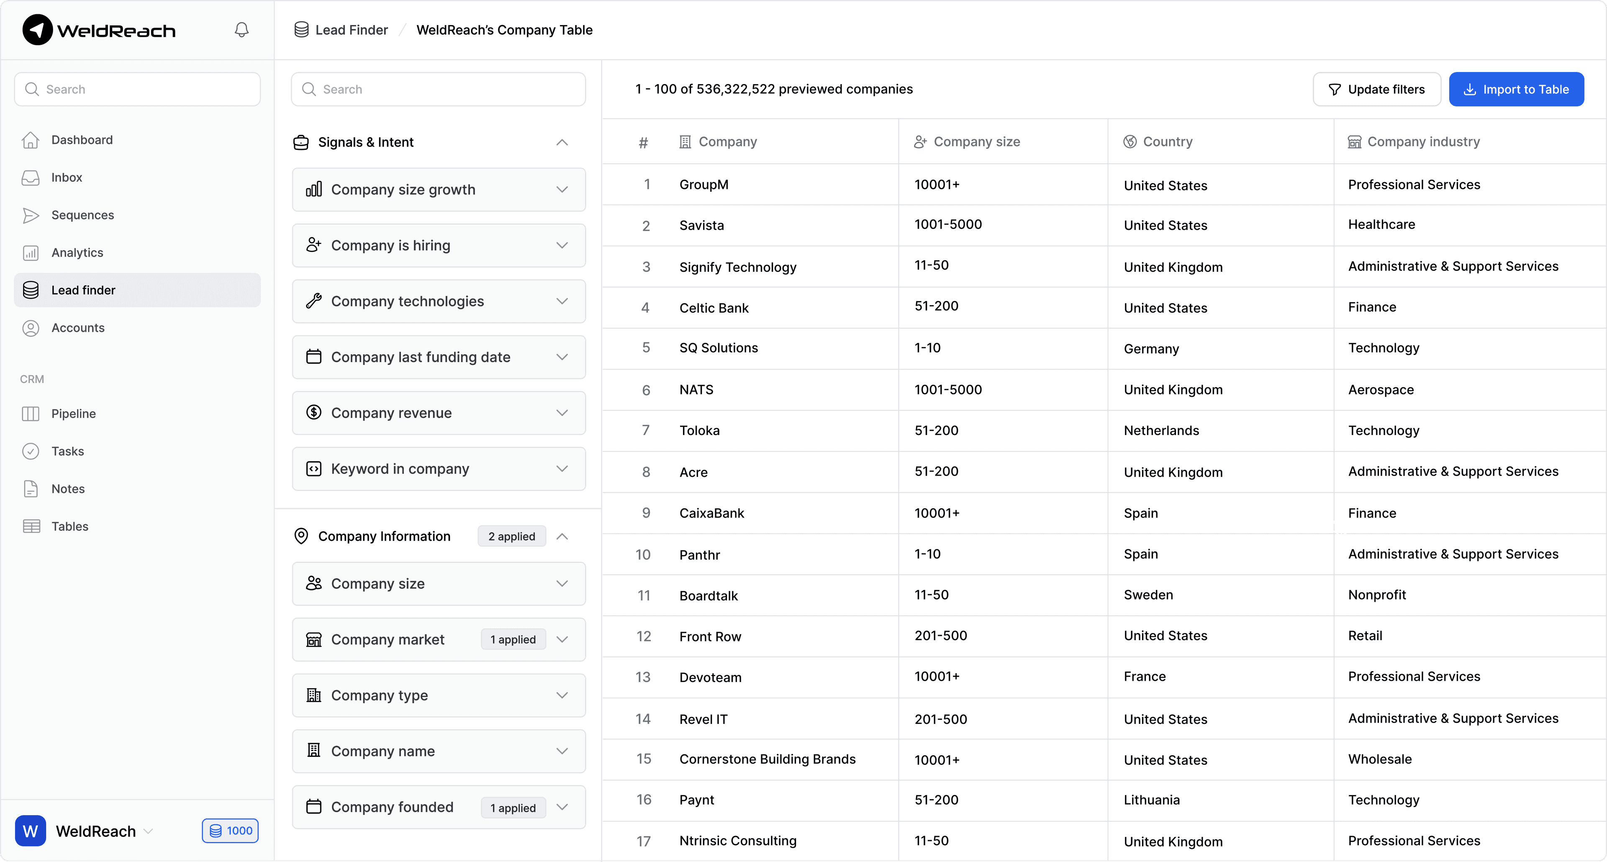Collapse the Signals & Intent section
Image resolution: width=1607 pixels, height=862 pixels.
[562, 142]
